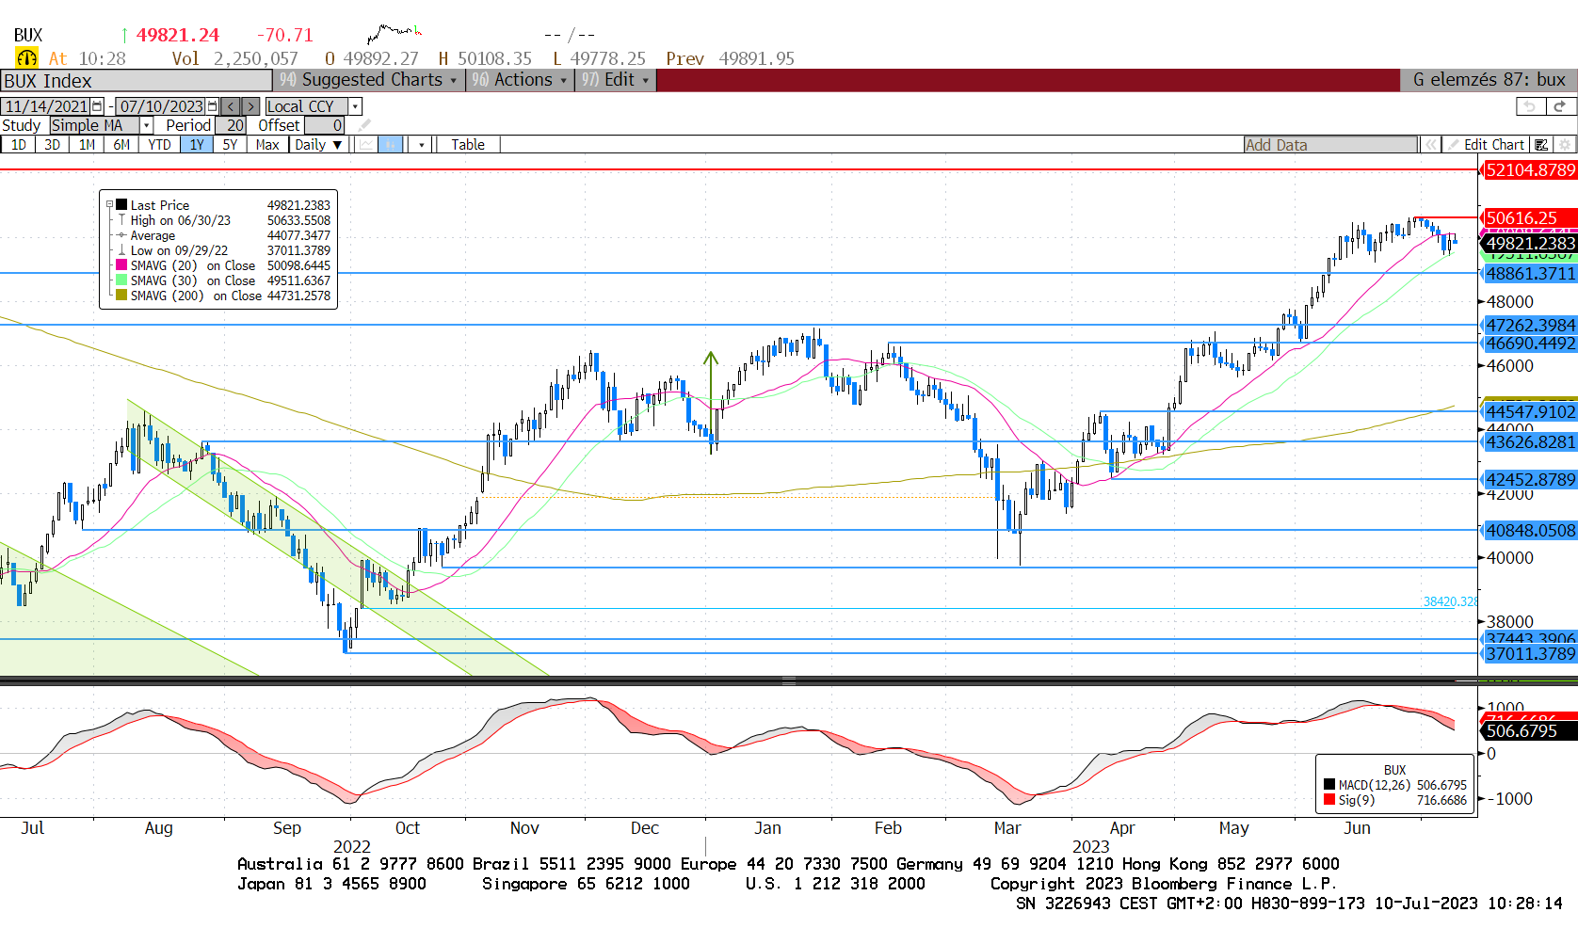Image resolution: width=1578 pixels, height=944 pixels.
Task: Click the green SMAVG (30) swatch
Action: pos(121,280)
